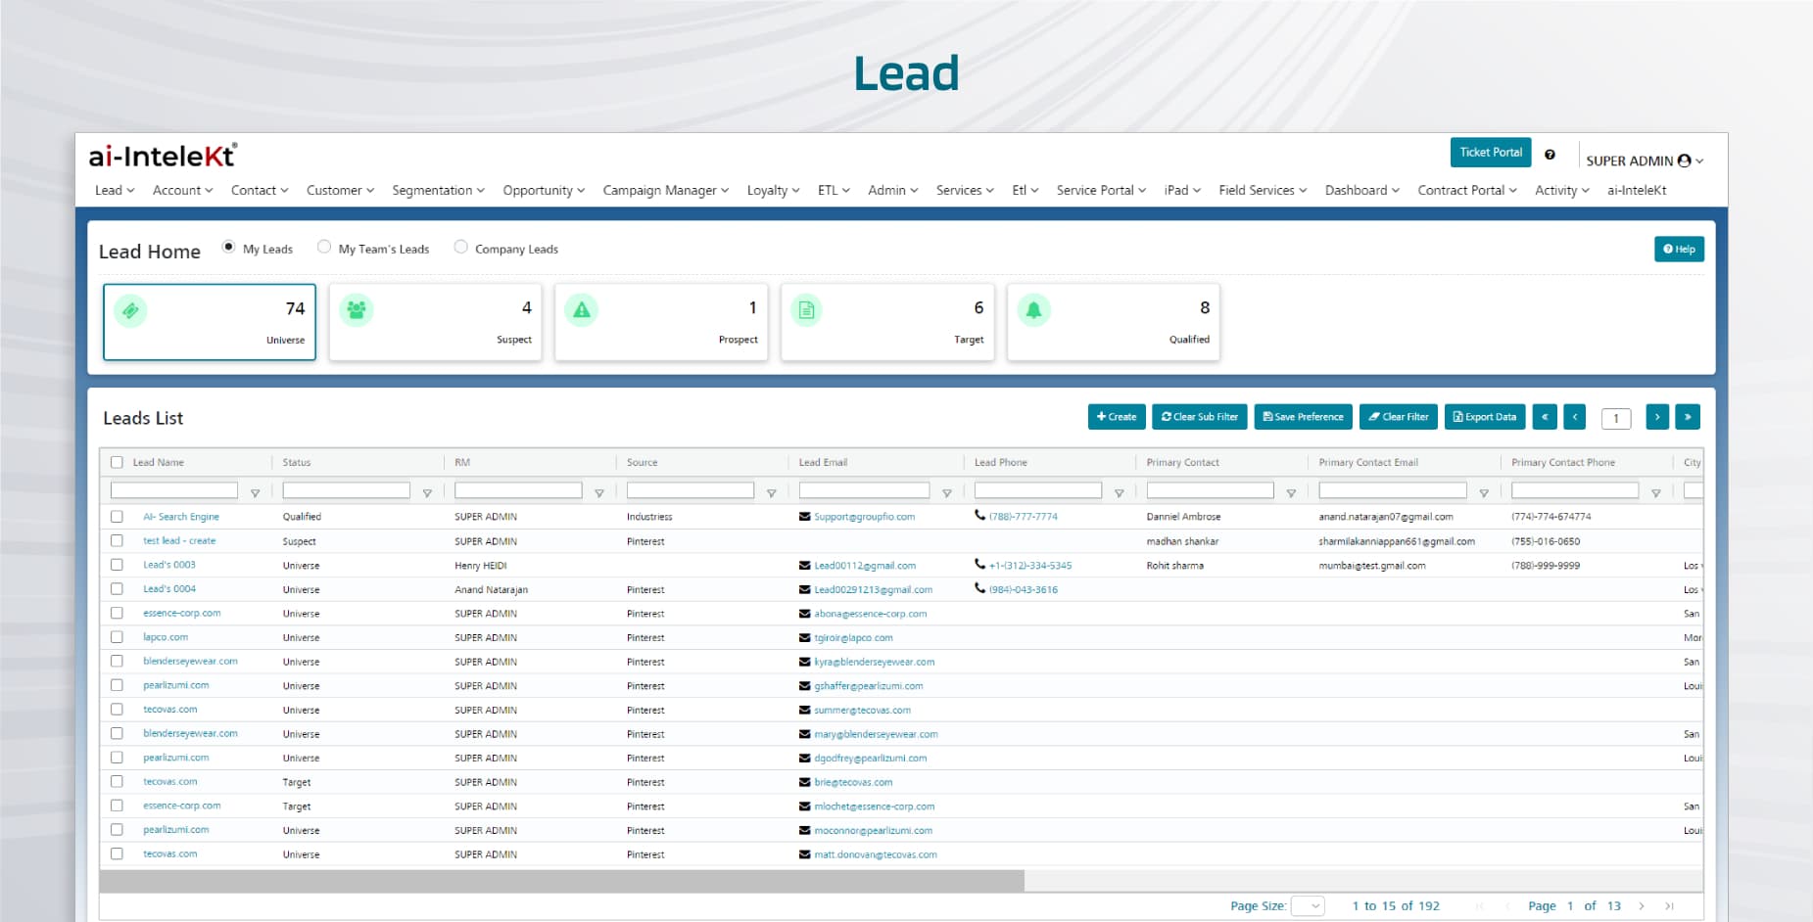The width and height of the screenshot is (1813, 922).
Task: Click the Qualified bell icon
Action: point(1033,310)
